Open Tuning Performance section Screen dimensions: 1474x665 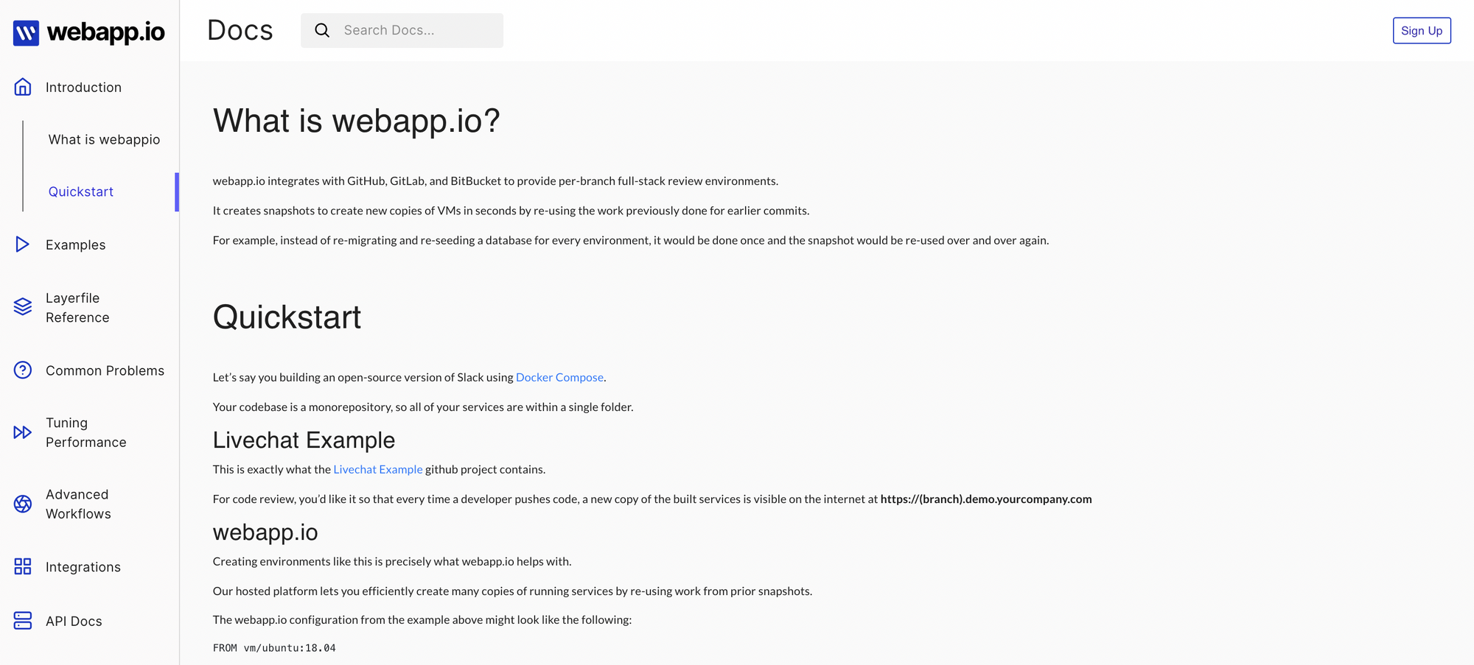pyautogui.click(x=86, y=432)
